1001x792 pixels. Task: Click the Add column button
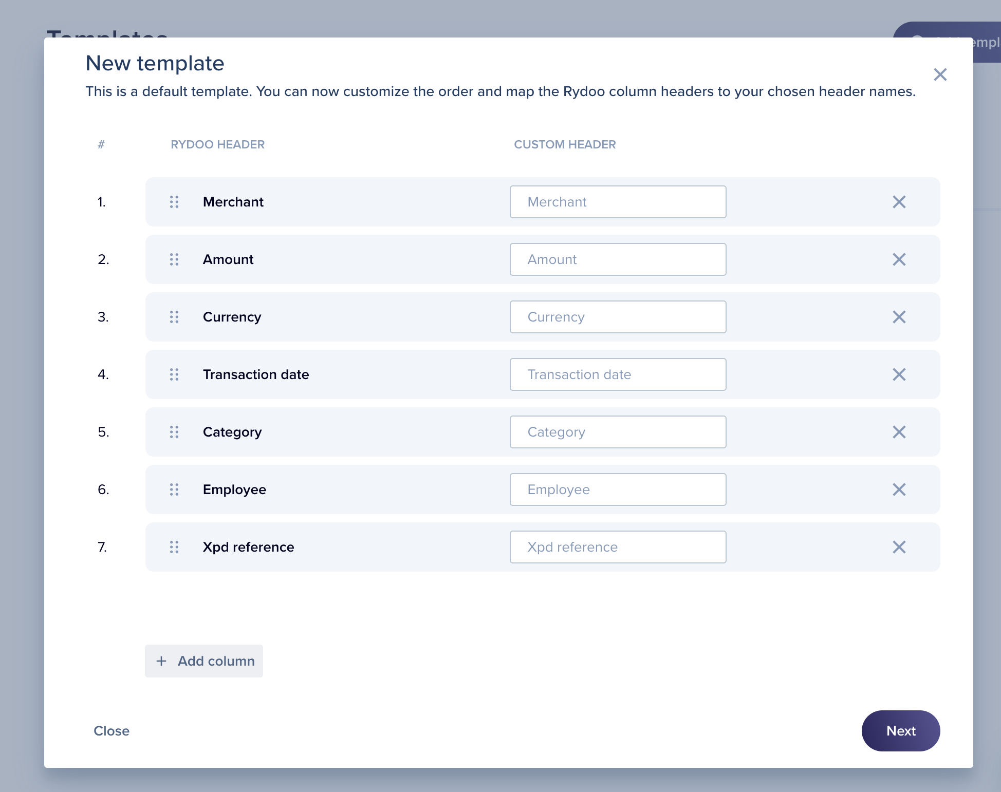coord(203,661)
